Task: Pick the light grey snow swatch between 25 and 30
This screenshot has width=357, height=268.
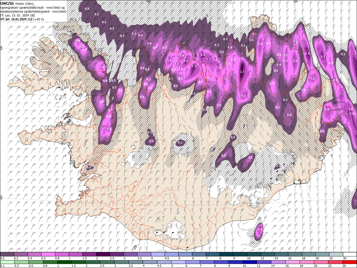Action: (x=336, y=254)
